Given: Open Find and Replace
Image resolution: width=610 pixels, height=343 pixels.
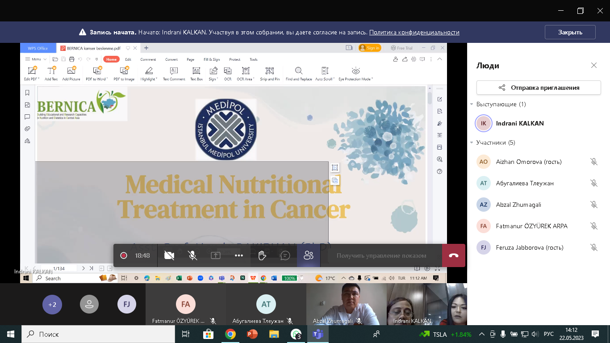Looking at the screenshot, I should click(299, 74).
